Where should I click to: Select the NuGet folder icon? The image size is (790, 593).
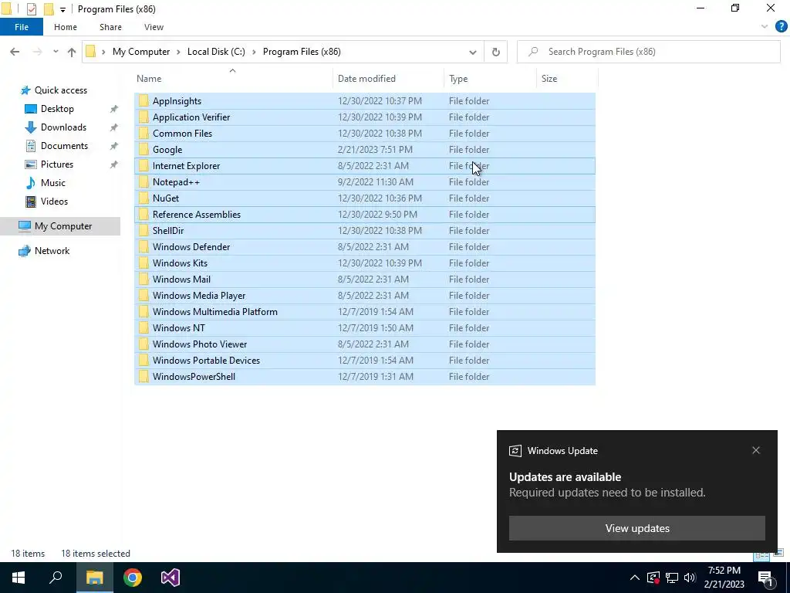(x=143, y=198)
